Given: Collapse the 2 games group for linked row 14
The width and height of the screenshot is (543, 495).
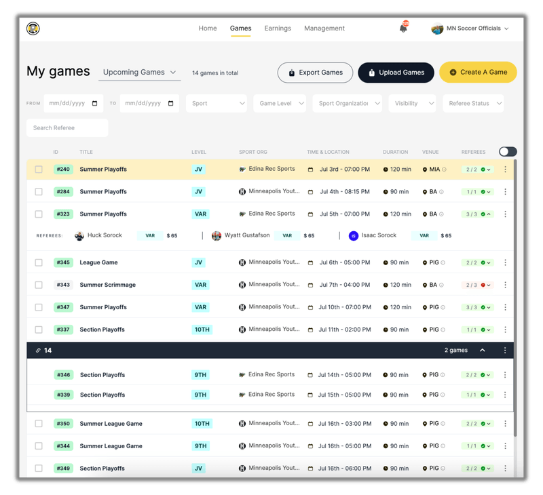Looking at the screenshot, I should coord(482,350).
